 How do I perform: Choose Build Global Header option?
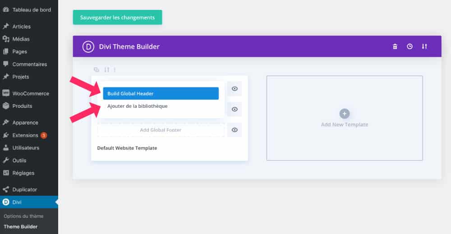click(161, 93)
